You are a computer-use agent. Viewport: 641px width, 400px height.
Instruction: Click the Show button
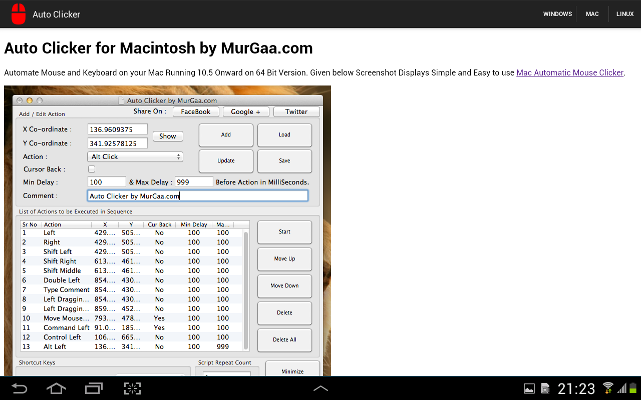coord(168,136)
